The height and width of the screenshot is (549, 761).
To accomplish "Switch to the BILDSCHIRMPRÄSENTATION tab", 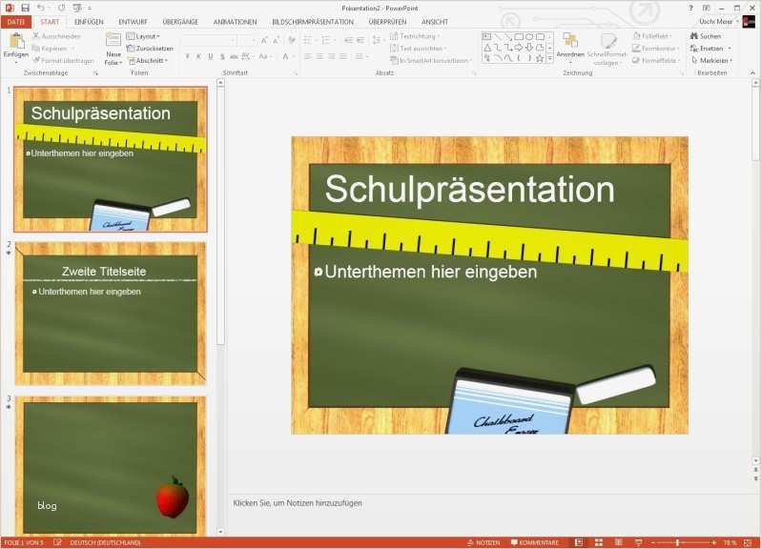I will [x=313, y=22].
